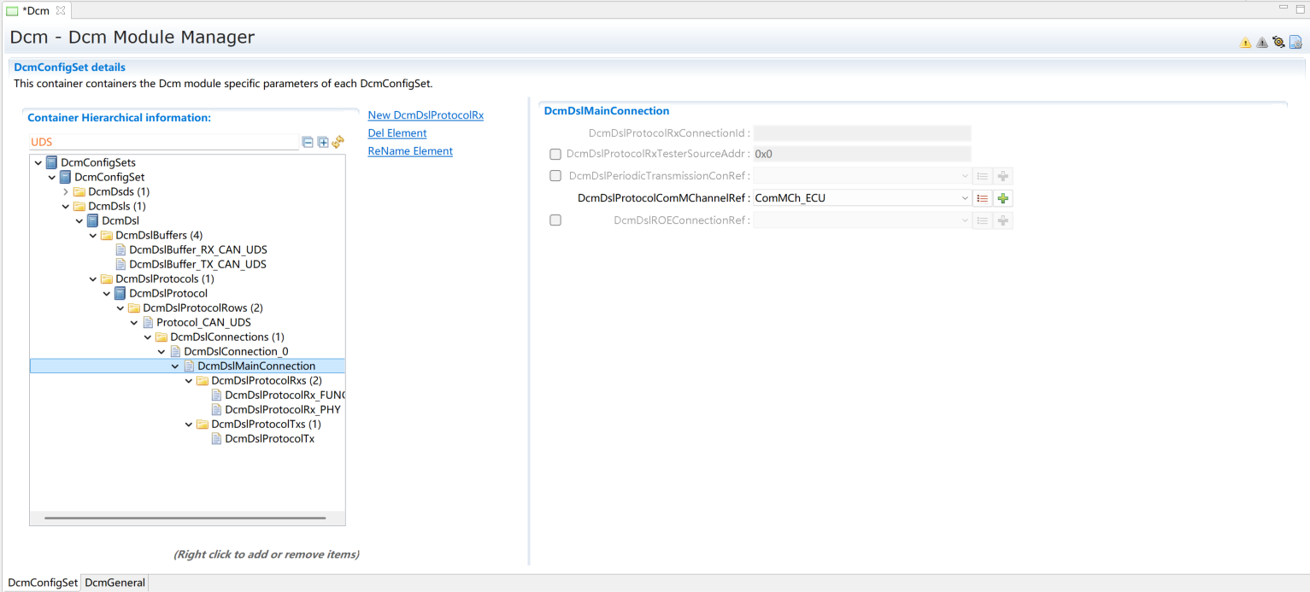
Task: Click the expand all tree icon
Action: (x=323, y=142)
